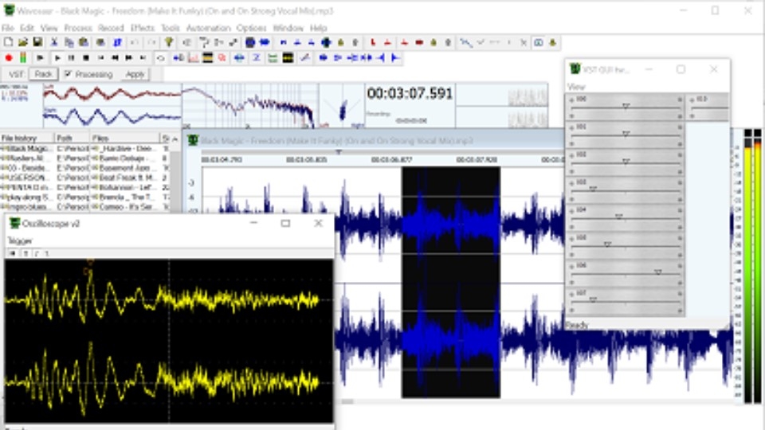Select the Cameo file entry
The image size is (765, 430).
point(125,207)
